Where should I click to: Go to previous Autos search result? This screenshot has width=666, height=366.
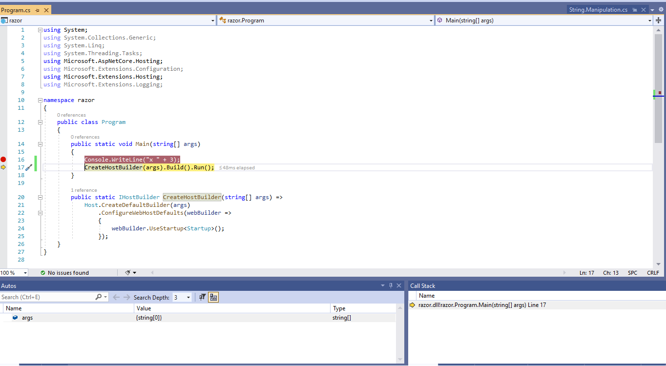tap(116, 297)
